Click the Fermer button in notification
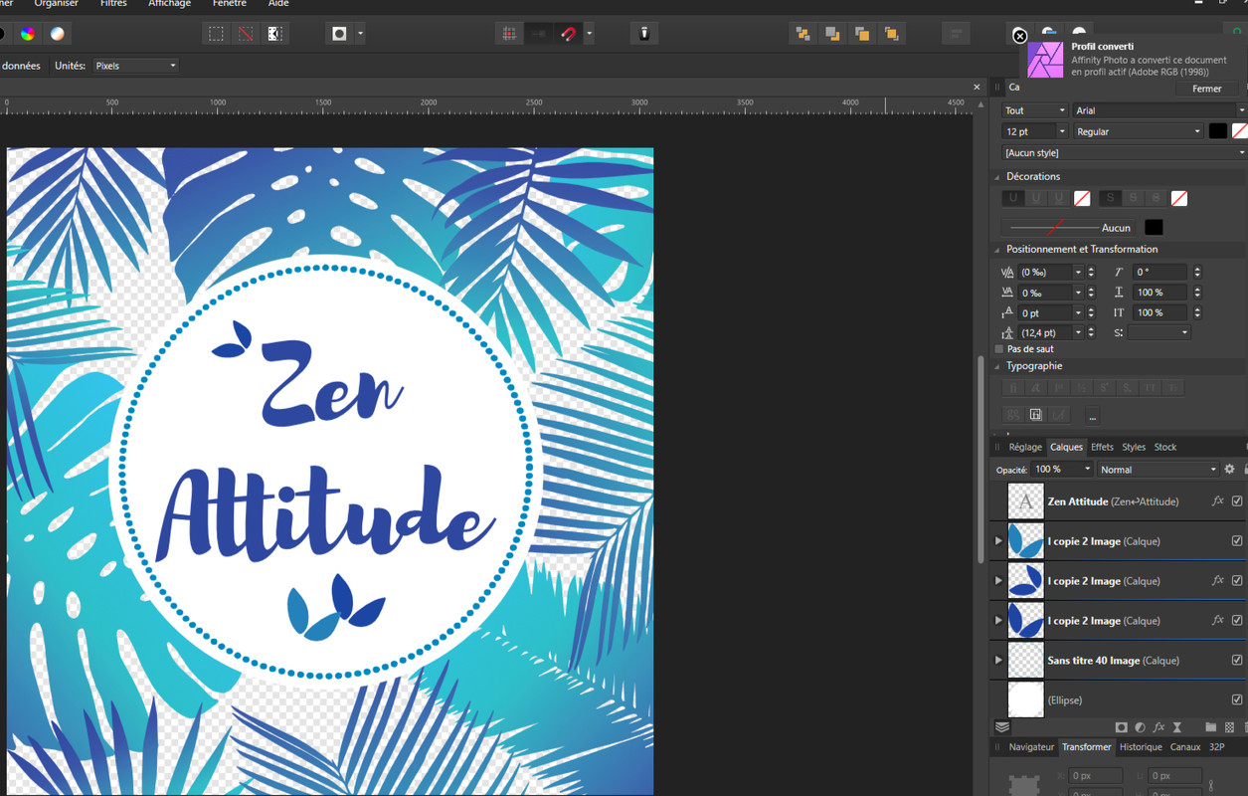The height and width of the screenshot is (796, 1248). (1207, 89)
